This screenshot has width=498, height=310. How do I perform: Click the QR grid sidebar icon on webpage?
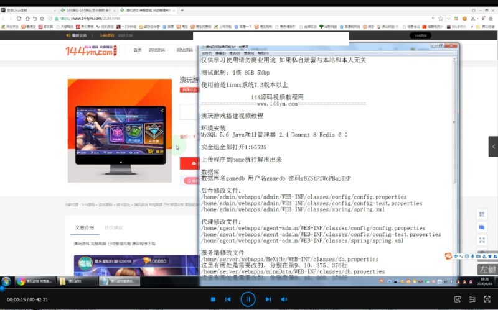482,214
